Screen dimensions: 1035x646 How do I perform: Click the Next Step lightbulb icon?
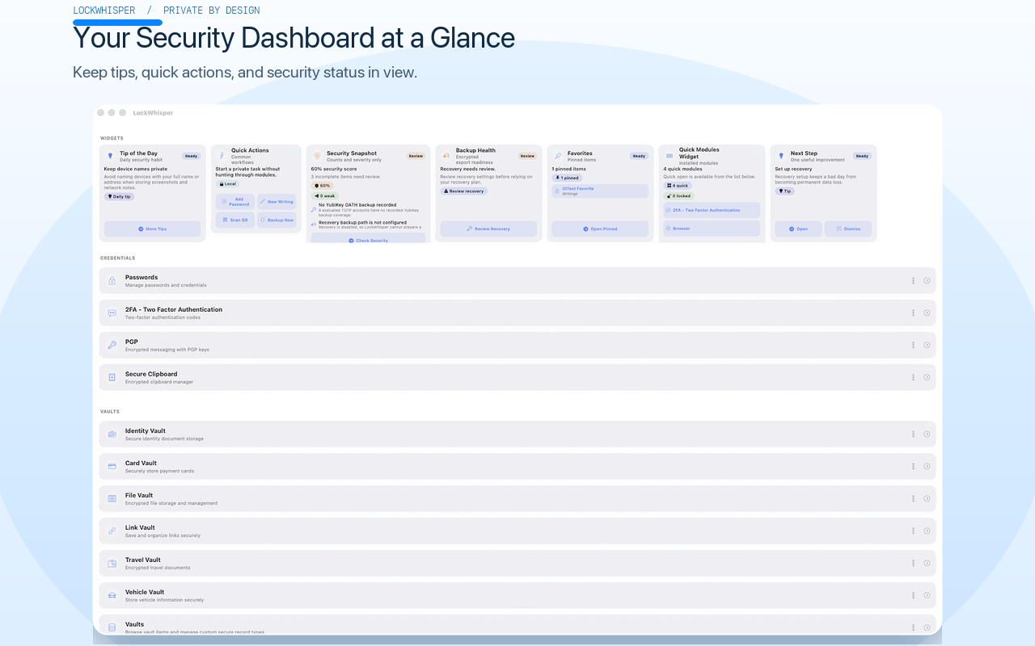click(781, 156)
